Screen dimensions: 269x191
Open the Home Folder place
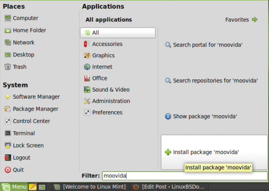click(25, 30)
